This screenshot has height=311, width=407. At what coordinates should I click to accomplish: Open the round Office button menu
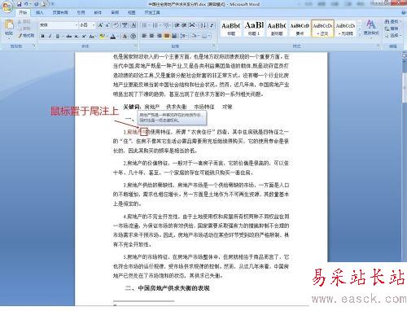click(x=7, y=7)
